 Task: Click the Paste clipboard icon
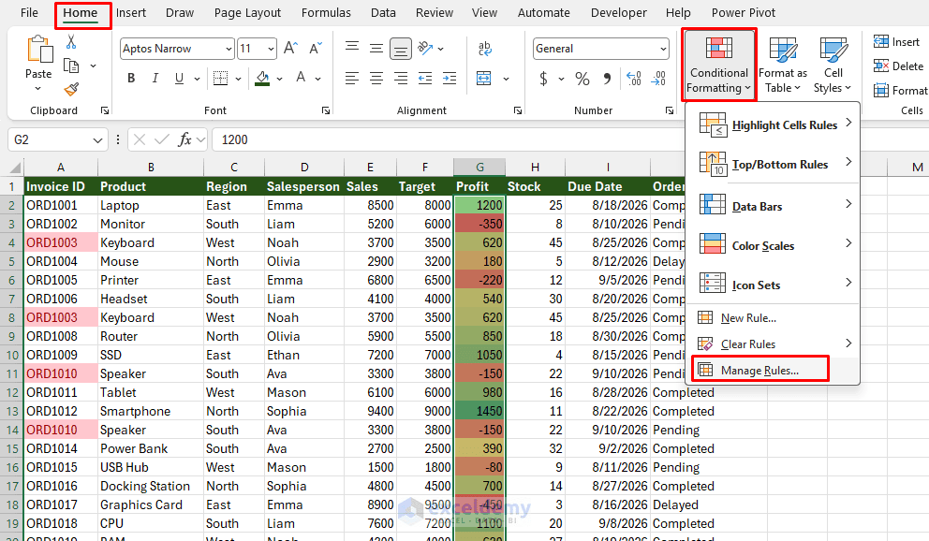click(39, 50)
